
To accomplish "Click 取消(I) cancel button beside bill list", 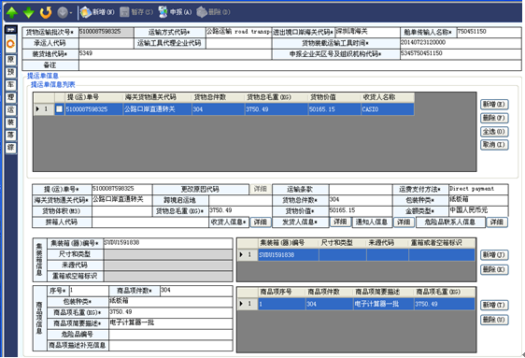I will point(494,145).
